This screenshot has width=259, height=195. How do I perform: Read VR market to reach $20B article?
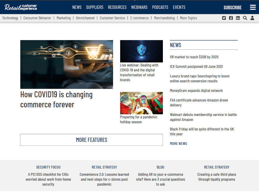click(x=194, y=57)
